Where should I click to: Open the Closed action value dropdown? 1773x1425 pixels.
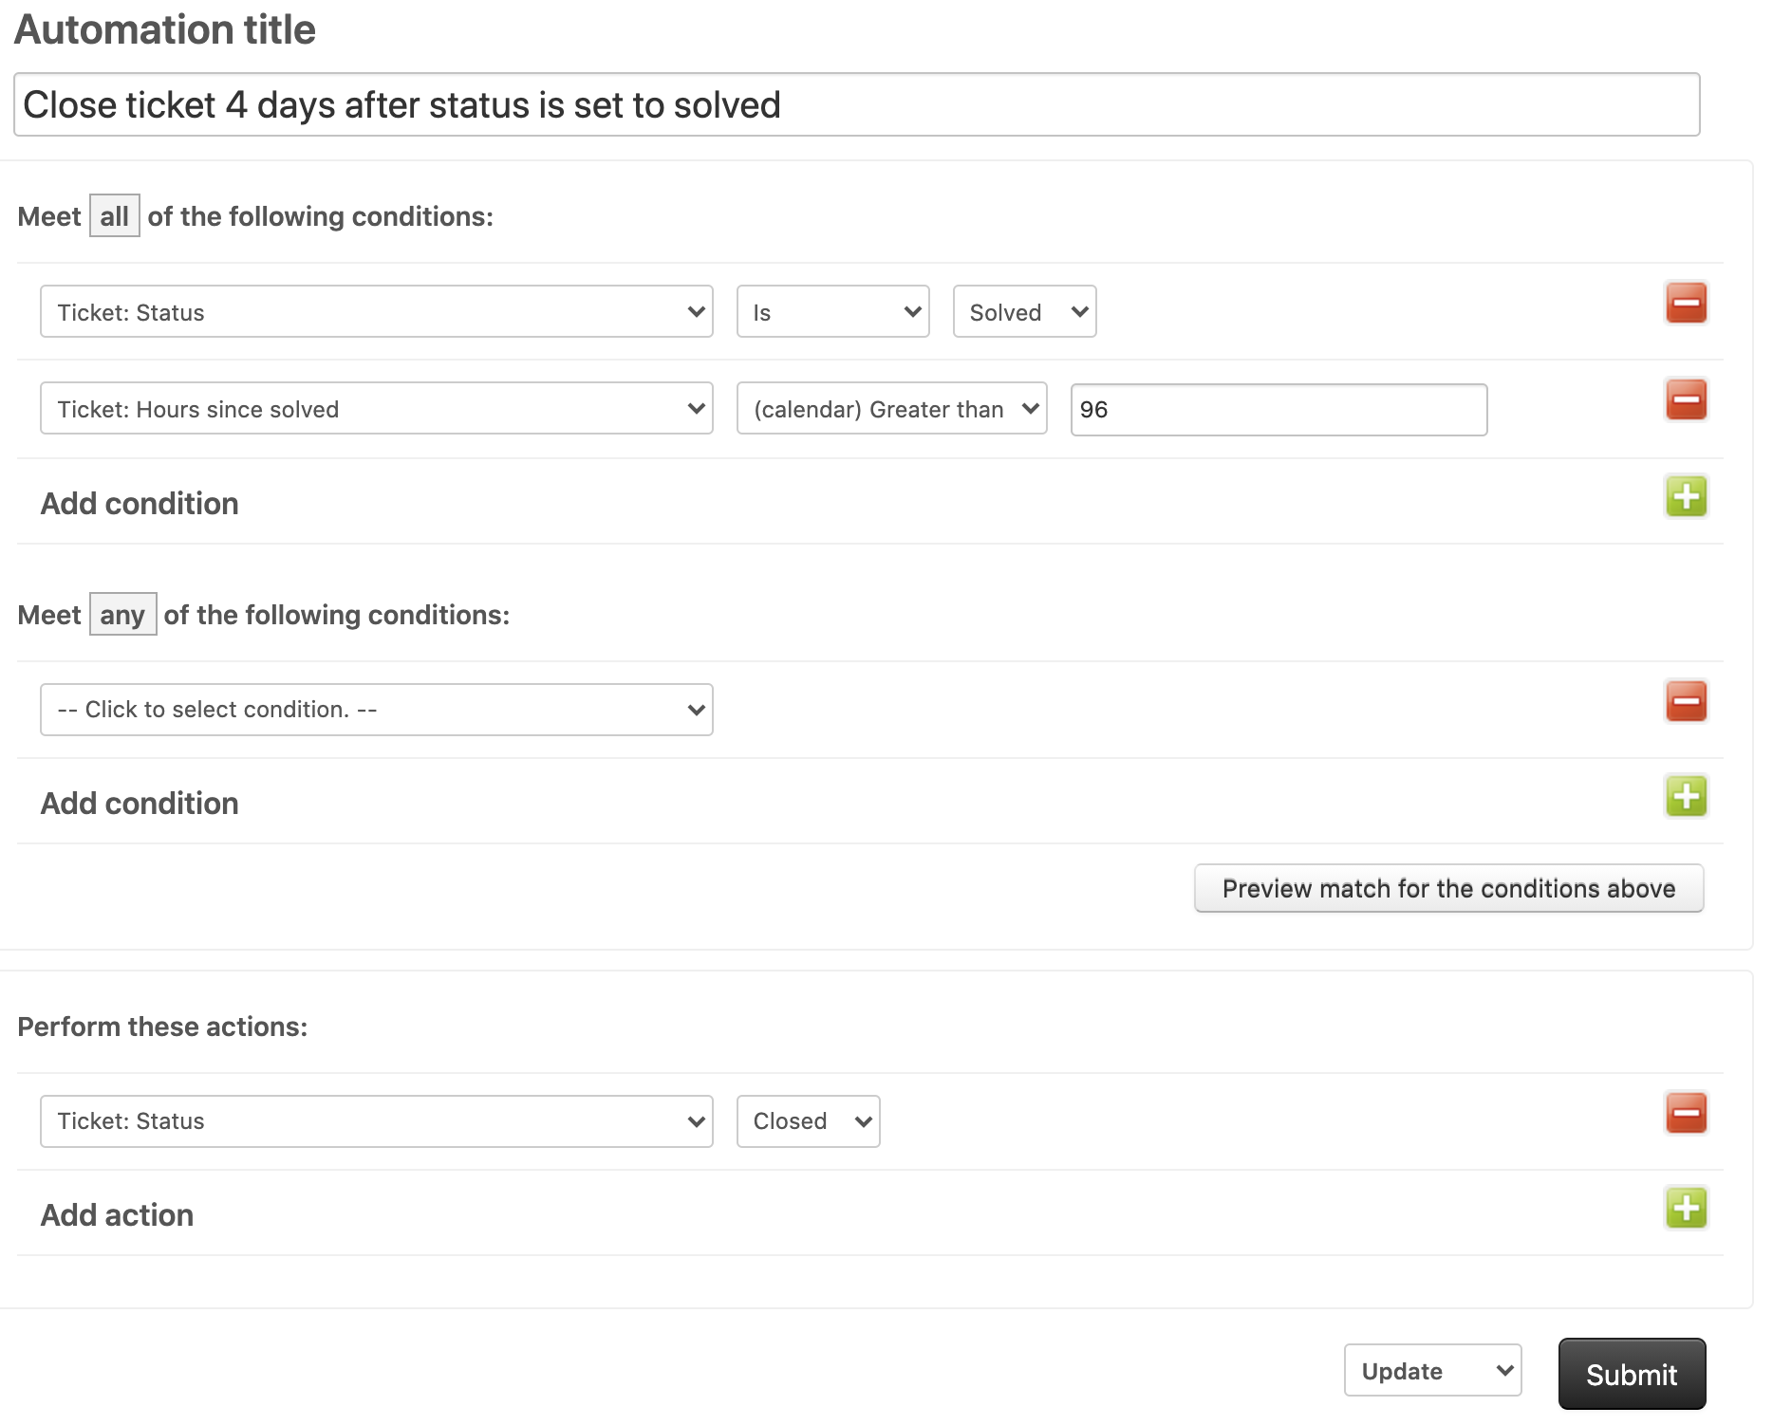point(808,1120)
